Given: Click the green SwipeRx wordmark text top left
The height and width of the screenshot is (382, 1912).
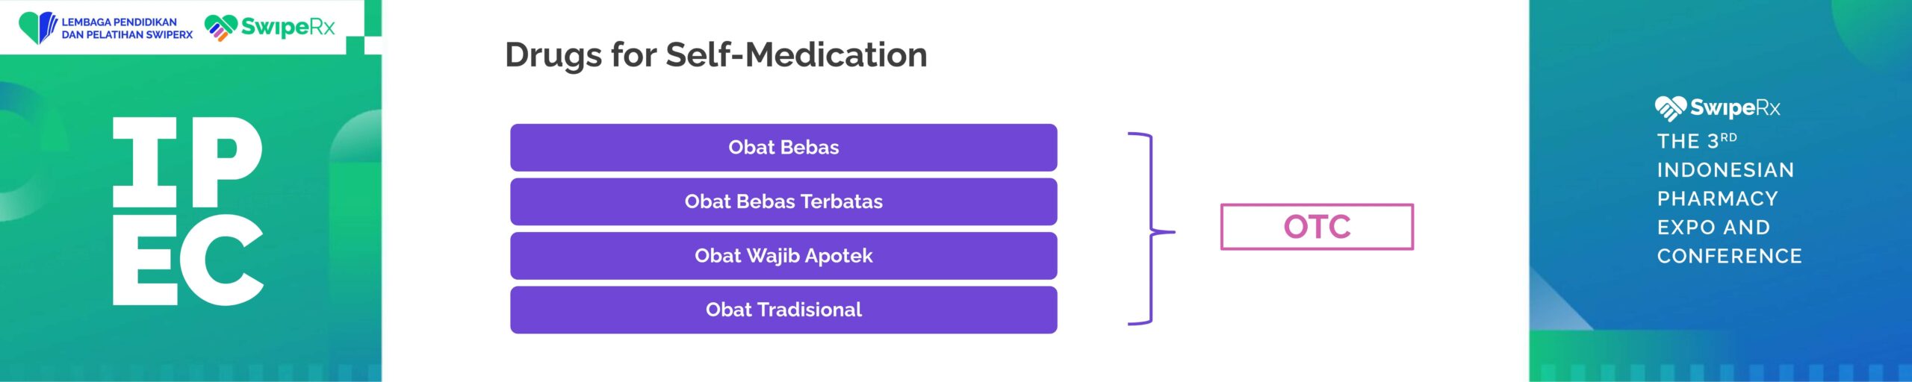Looking at the screenshot, I should 288,28.
